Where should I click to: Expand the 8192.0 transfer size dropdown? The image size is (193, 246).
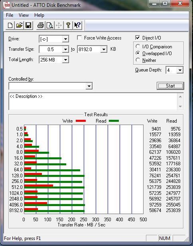[104, 50]
